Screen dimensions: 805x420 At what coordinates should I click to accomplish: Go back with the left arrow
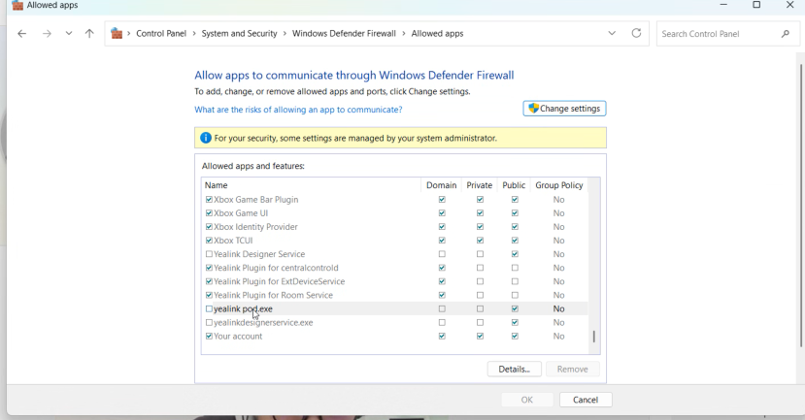pos(21,34)
